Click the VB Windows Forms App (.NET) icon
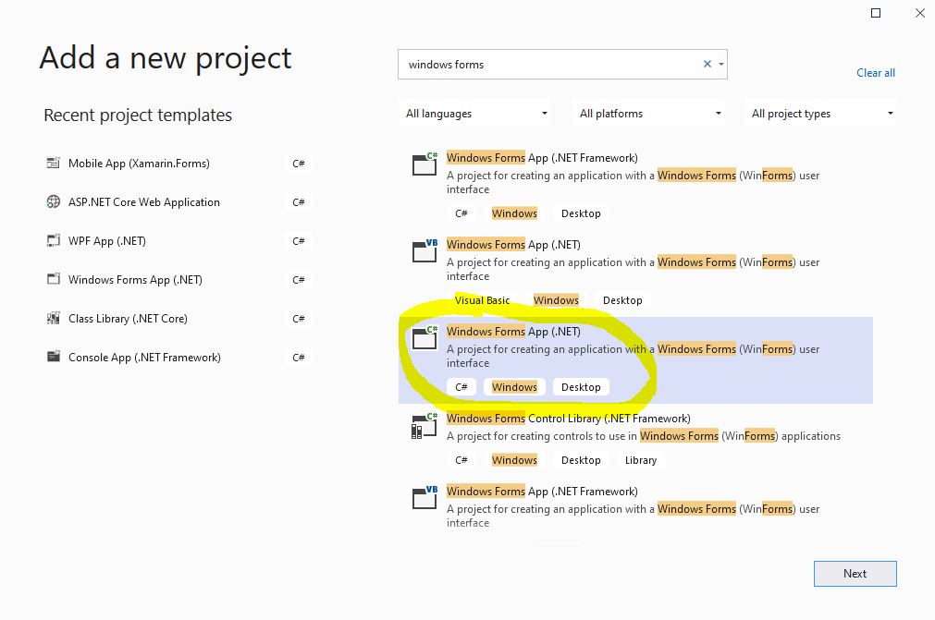 [424, 250]
